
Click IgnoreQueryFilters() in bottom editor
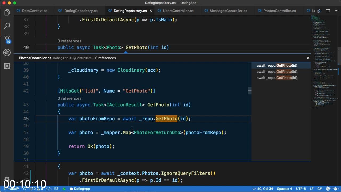[188, 173]
